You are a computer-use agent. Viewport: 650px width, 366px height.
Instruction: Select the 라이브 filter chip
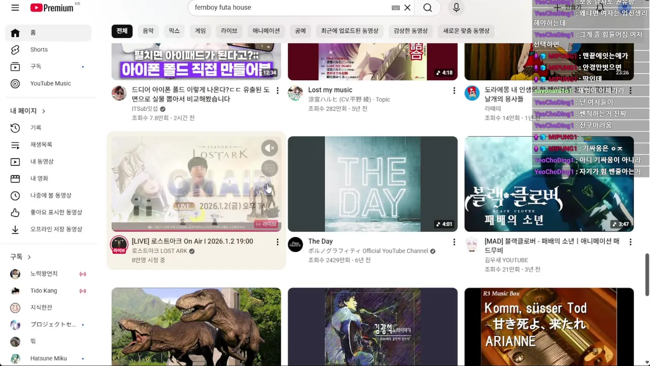pyautogui.click(x=229, y=31)
